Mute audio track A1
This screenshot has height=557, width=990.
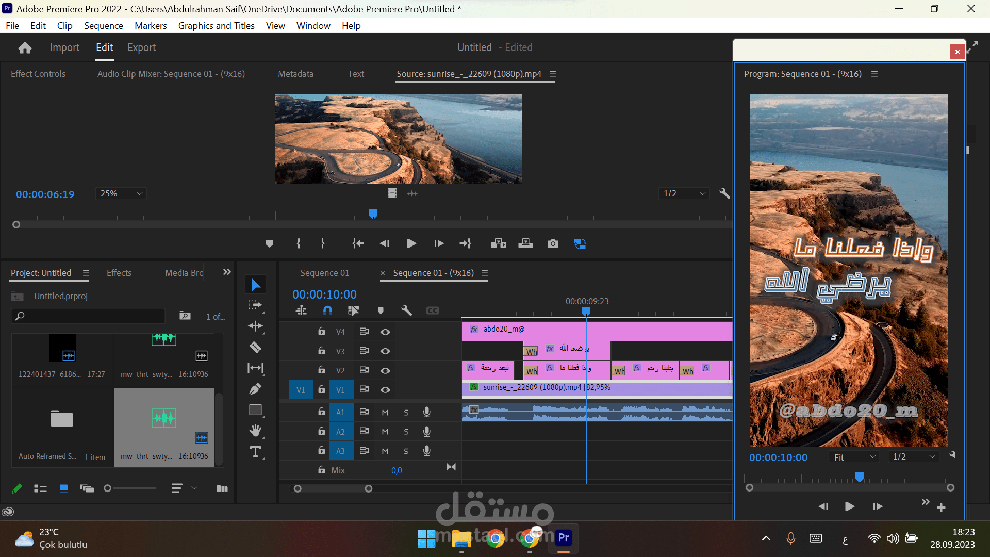point(385,413)
